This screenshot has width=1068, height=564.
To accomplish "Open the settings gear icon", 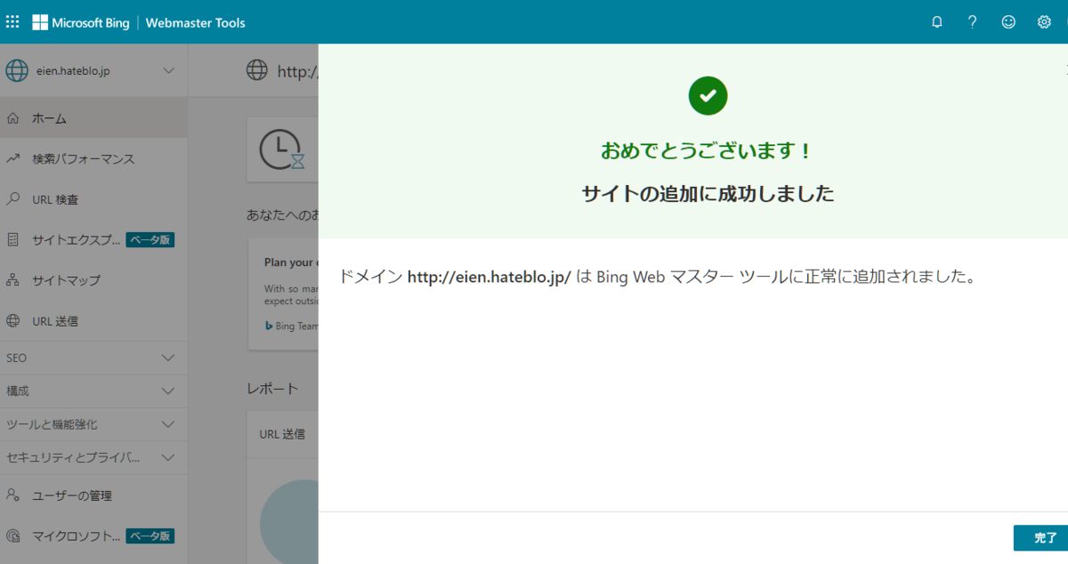I will tap(1044, 22).
